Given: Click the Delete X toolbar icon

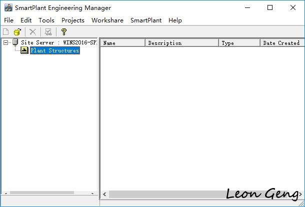Looking at the screenshot, I should point(32,32).
